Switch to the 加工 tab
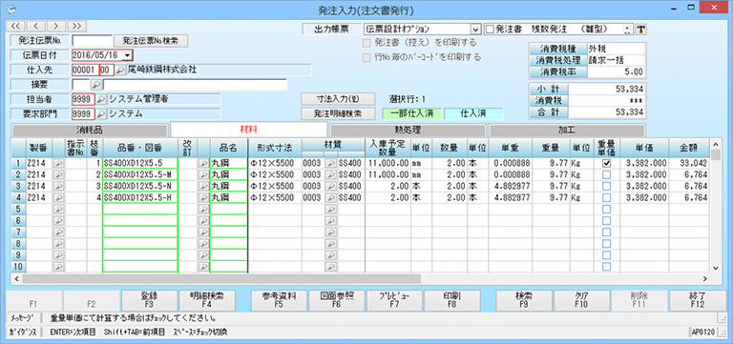This screenshot has height=344, width=733. pos(567,131)
